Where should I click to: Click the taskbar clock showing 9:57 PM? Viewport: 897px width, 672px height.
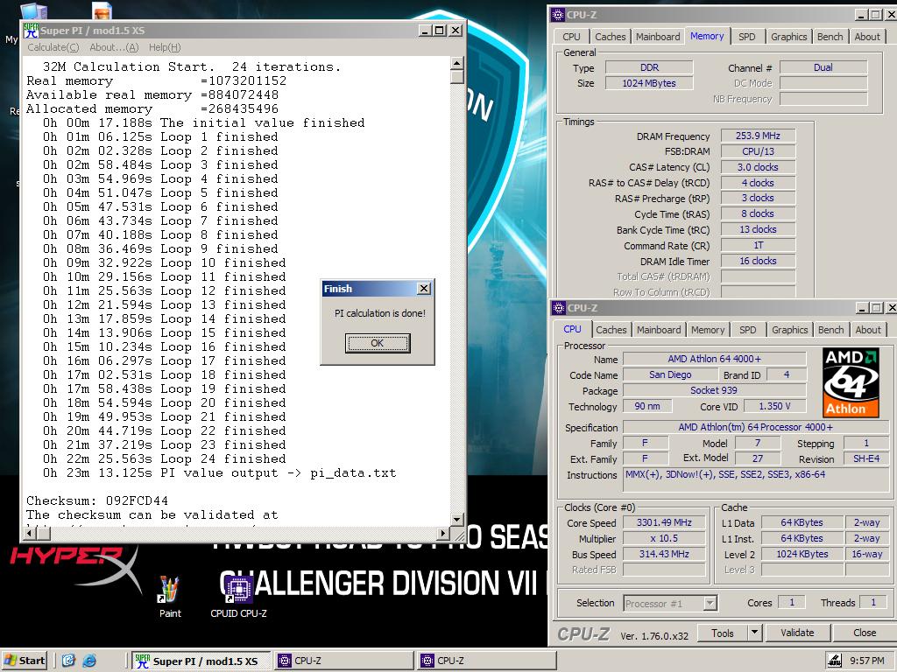click(866, 661)
